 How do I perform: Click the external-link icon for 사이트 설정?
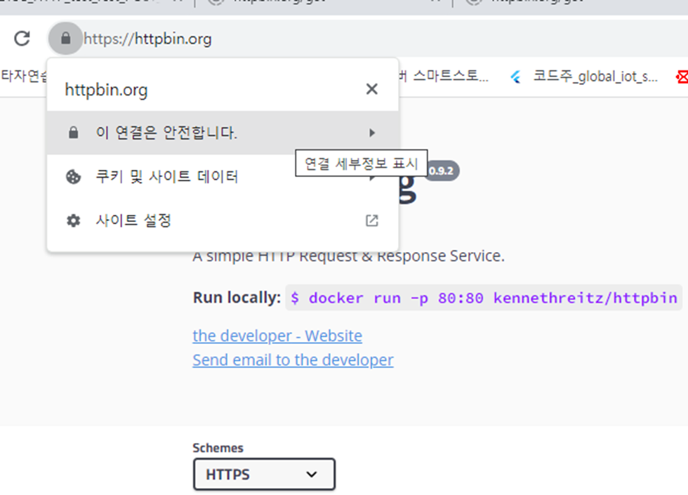[371, 220]
